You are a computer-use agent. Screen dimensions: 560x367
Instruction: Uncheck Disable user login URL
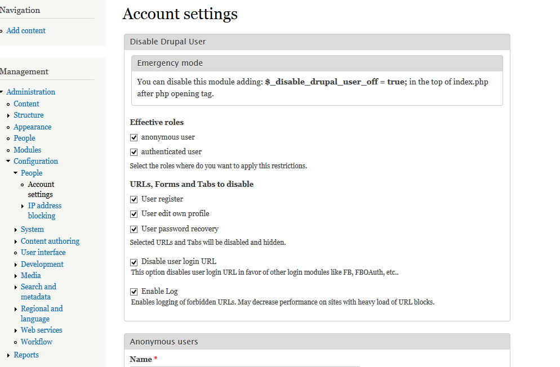point(134,261)
